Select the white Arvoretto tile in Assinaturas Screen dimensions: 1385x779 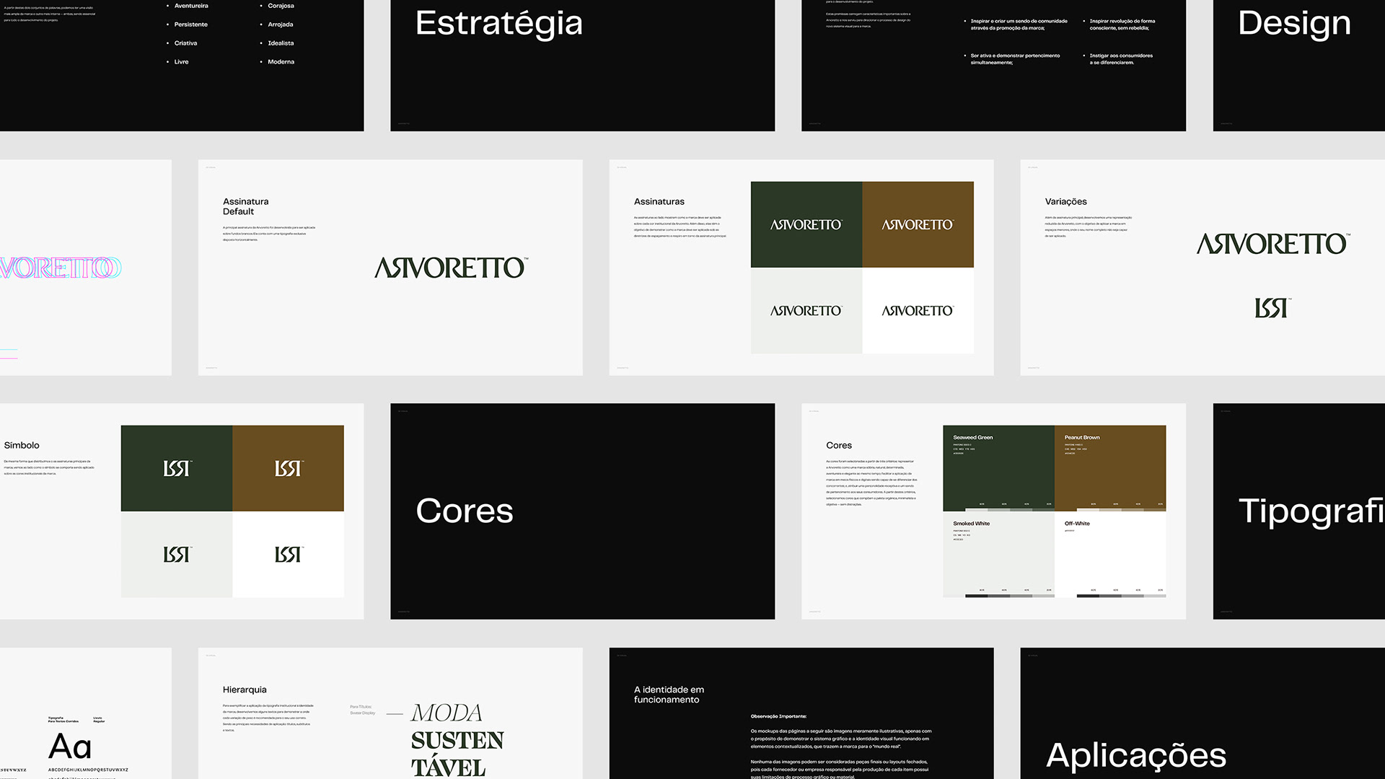click(x=918, y=311)
